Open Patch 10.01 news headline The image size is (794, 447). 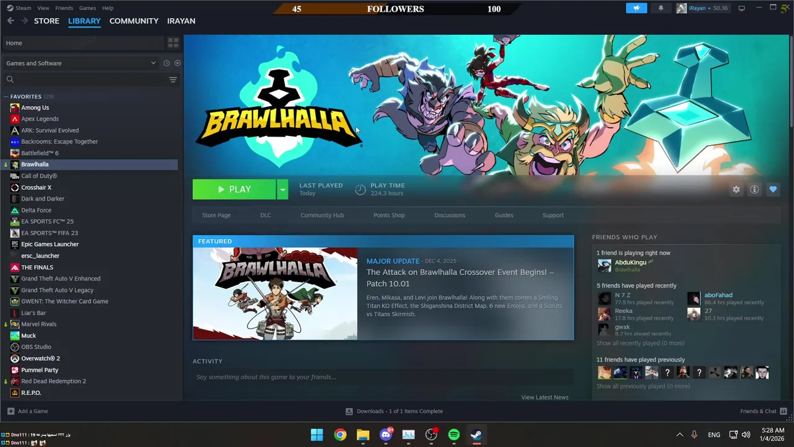click(460, 278)
